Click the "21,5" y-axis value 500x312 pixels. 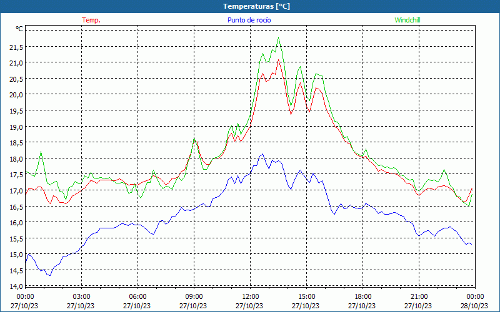click(16, 47)
